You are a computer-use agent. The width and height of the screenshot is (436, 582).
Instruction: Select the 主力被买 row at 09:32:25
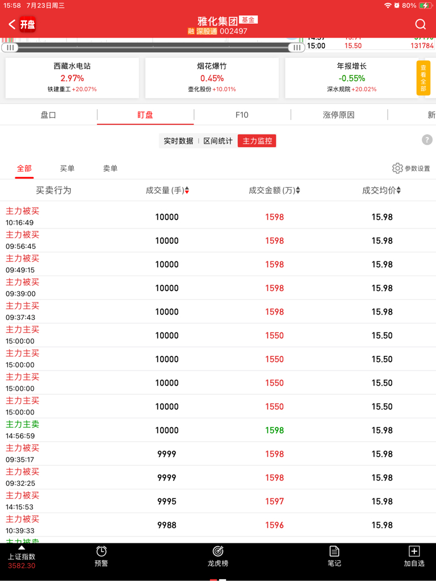tap(218, 477)
